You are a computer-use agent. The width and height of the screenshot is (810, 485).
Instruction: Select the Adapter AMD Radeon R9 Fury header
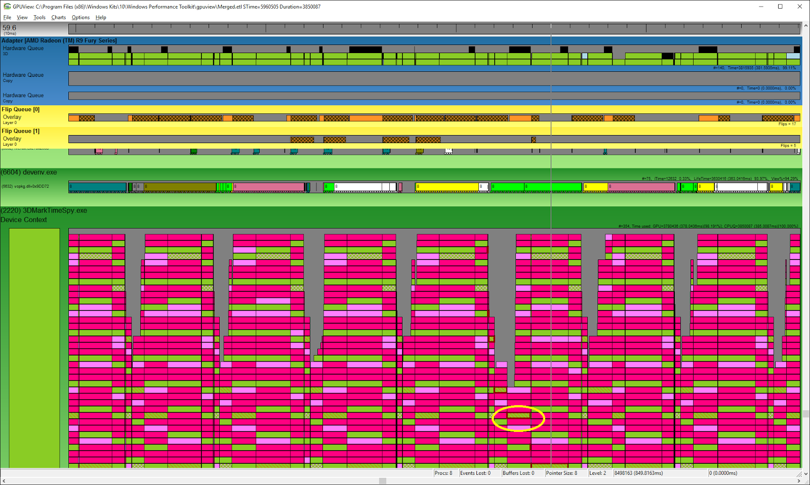[59, 40]
